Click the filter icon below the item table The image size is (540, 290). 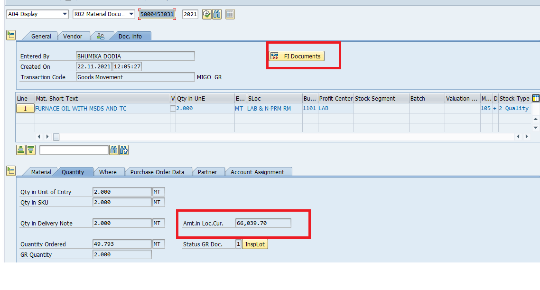[x=31, y=150]
